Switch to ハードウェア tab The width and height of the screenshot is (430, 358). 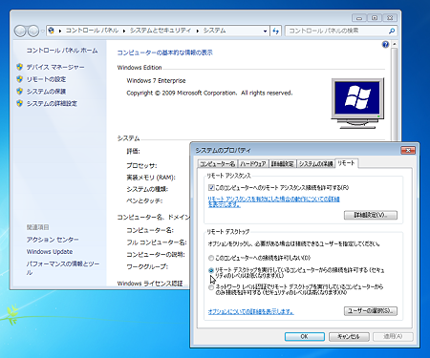tap(253, 164)
